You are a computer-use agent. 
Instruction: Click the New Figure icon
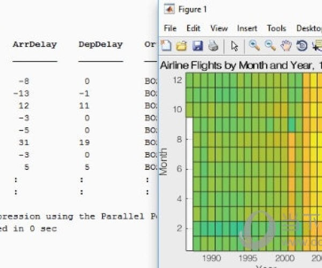pyautogui.click(x=166, y=46)
